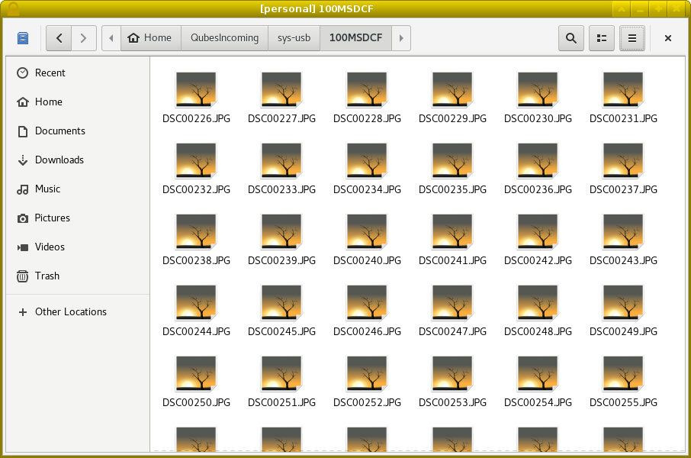Select the DSC00239.JPG image icon
Screen dimensions: 691x458
tap(281, 231)
